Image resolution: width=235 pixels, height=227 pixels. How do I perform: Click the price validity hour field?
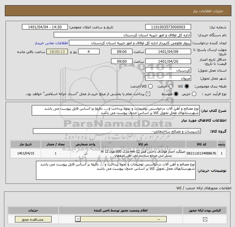[x=122, y=61]
